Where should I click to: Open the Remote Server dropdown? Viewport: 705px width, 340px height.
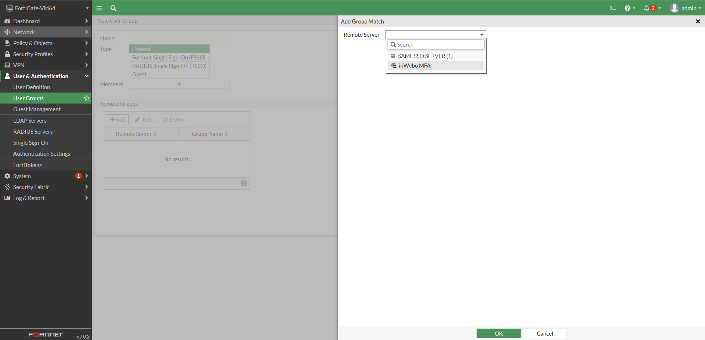click(x=481, y=34)
